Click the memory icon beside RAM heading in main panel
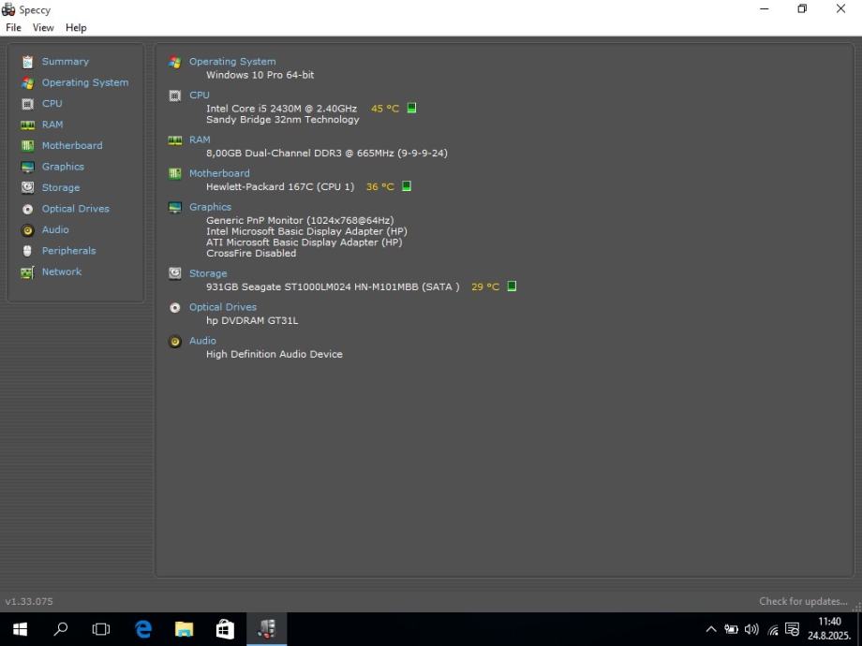This screenshot has height=646, width=862. tap(175, 140)
